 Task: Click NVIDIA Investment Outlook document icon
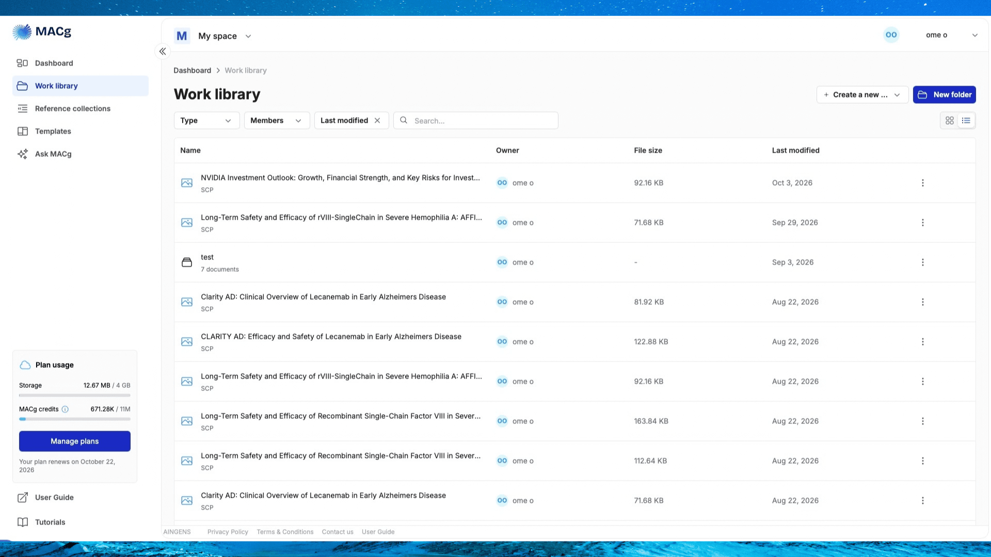pos(187,183)
